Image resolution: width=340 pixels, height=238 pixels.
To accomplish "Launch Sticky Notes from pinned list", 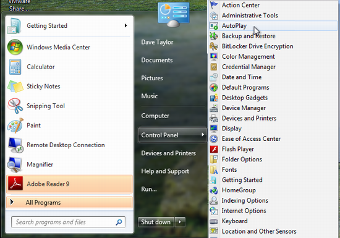I will pyautogui.click(x=69, y=87).
